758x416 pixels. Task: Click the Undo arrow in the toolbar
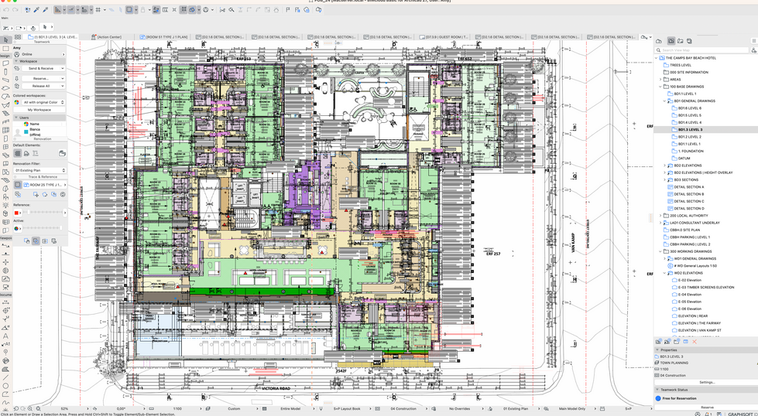pos(6,9)
